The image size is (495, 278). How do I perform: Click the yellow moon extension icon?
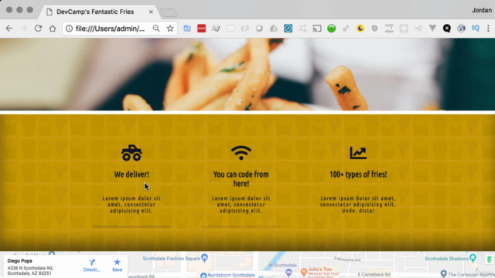(360, 29)
